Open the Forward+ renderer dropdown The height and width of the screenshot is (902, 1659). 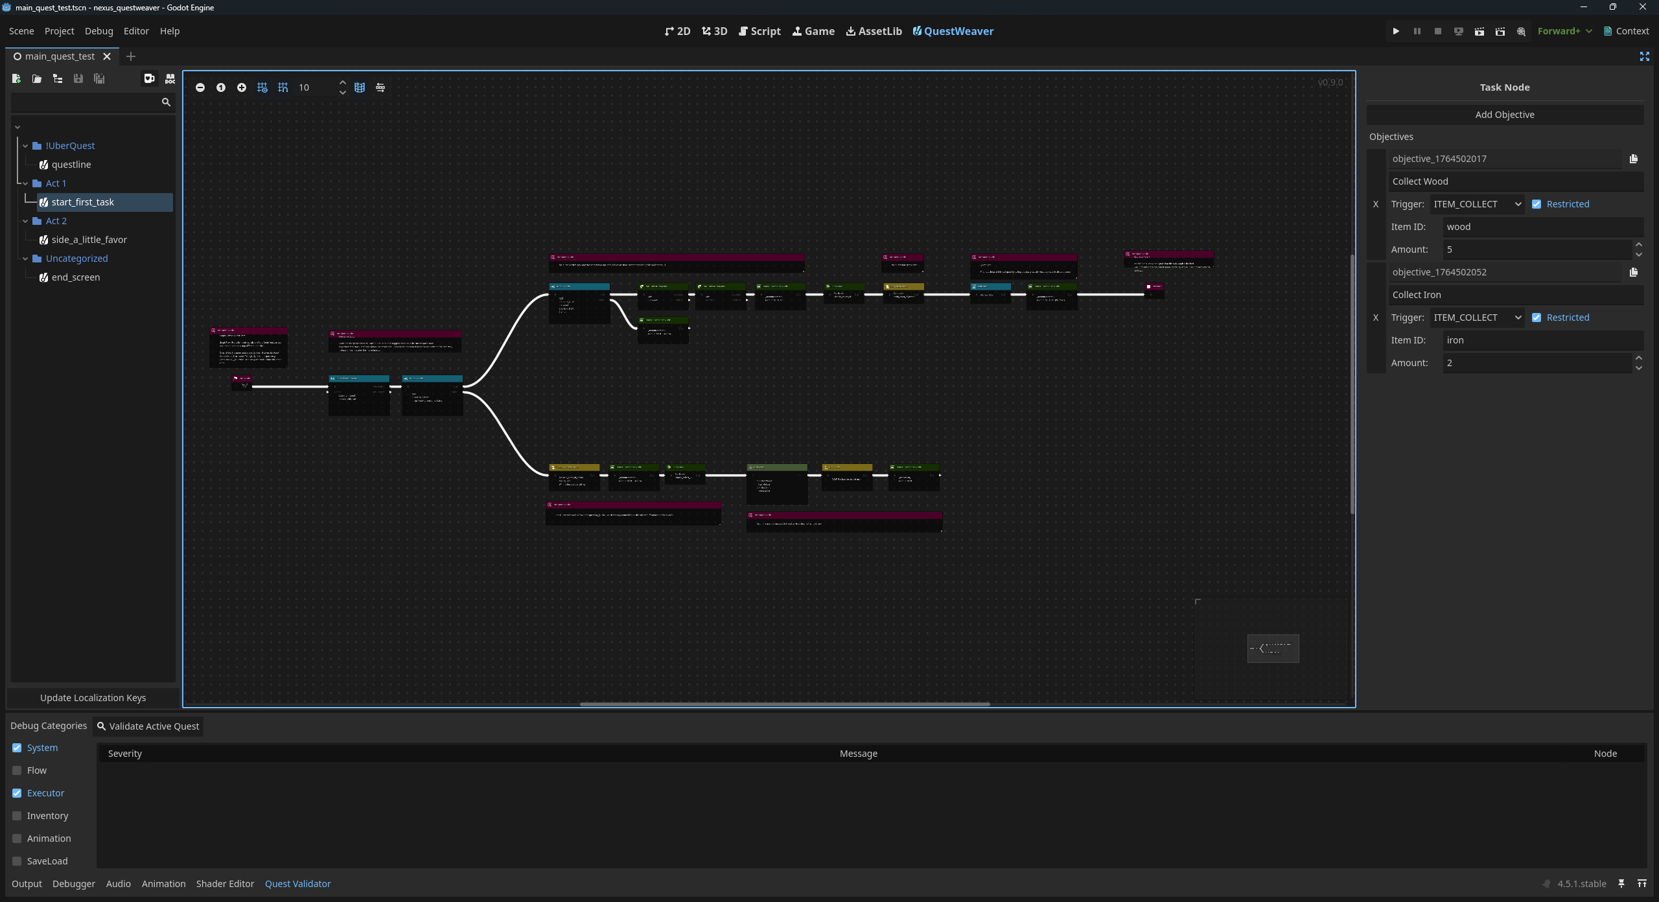point(1565,31)
